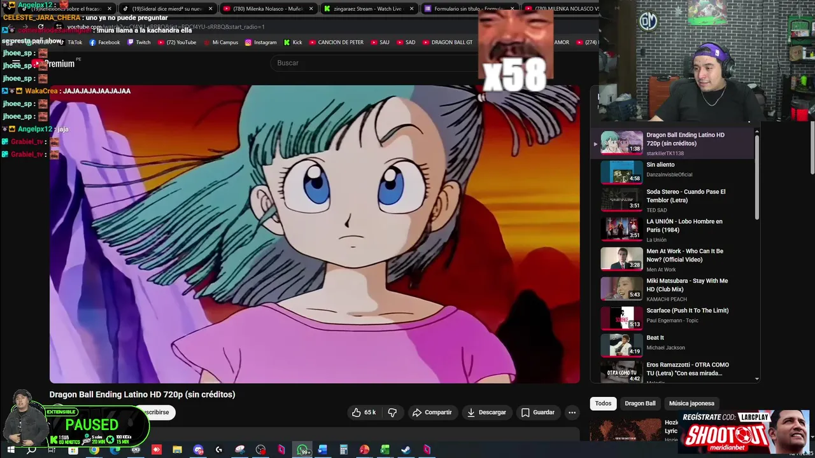Play LA UNIÓN Lobo Hombre en París

[672, 229]
